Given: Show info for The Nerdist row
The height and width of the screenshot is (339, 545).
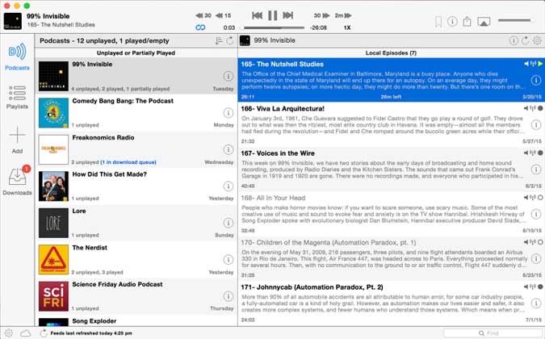Looking at the screenshot, I should click(x=228, y=259).
